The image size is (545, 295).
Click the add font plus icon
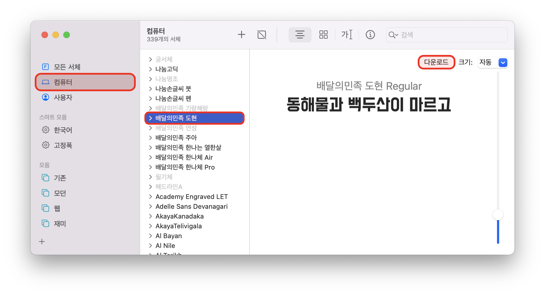pyautogui.click(x=241, y=35)
